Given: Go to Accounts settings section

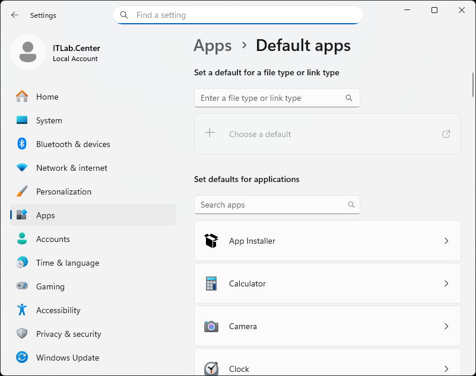Looking at the screenshot, I should coord(53,239).
